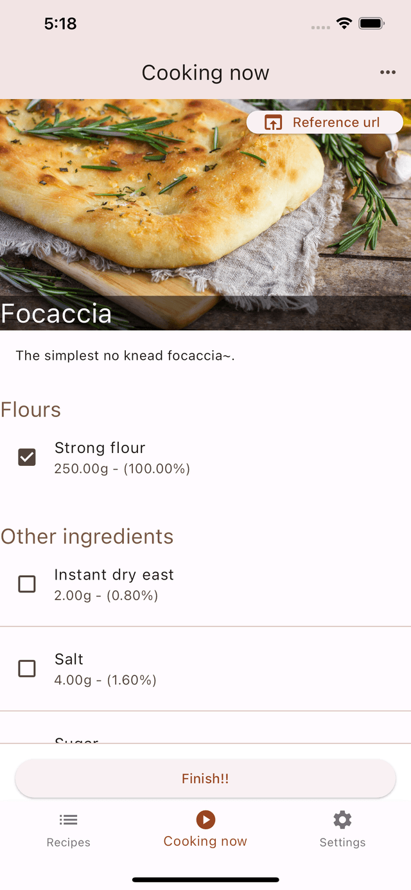Open the Recipes list icon

click(67, 819)
